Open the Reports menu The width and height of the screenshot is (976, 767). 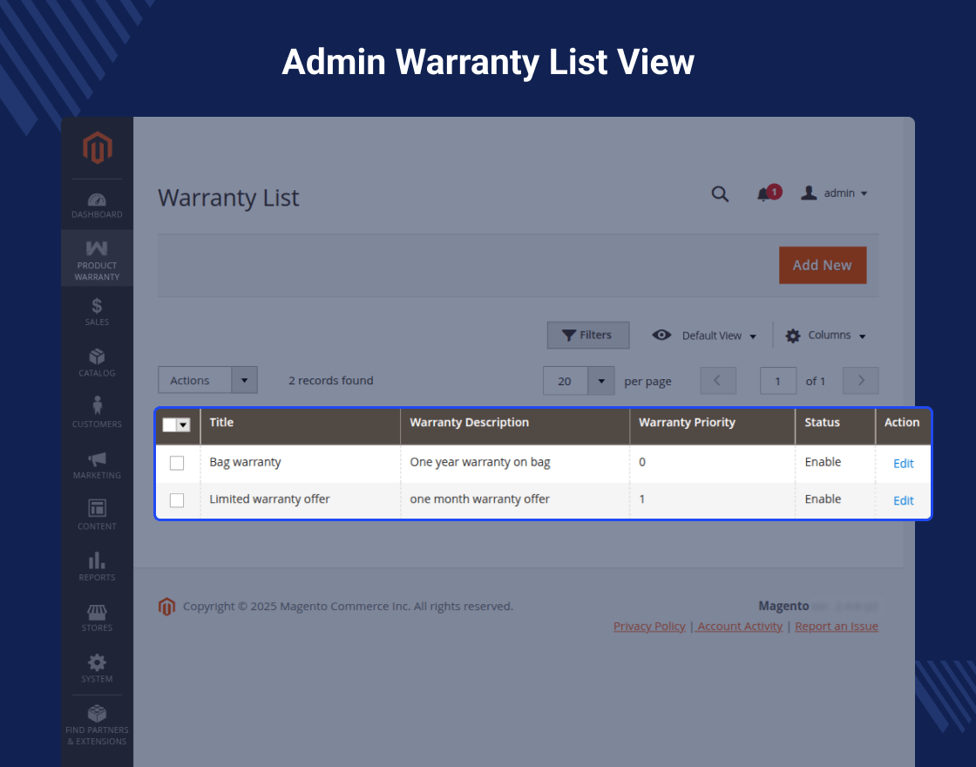click(x=97, y=567)
